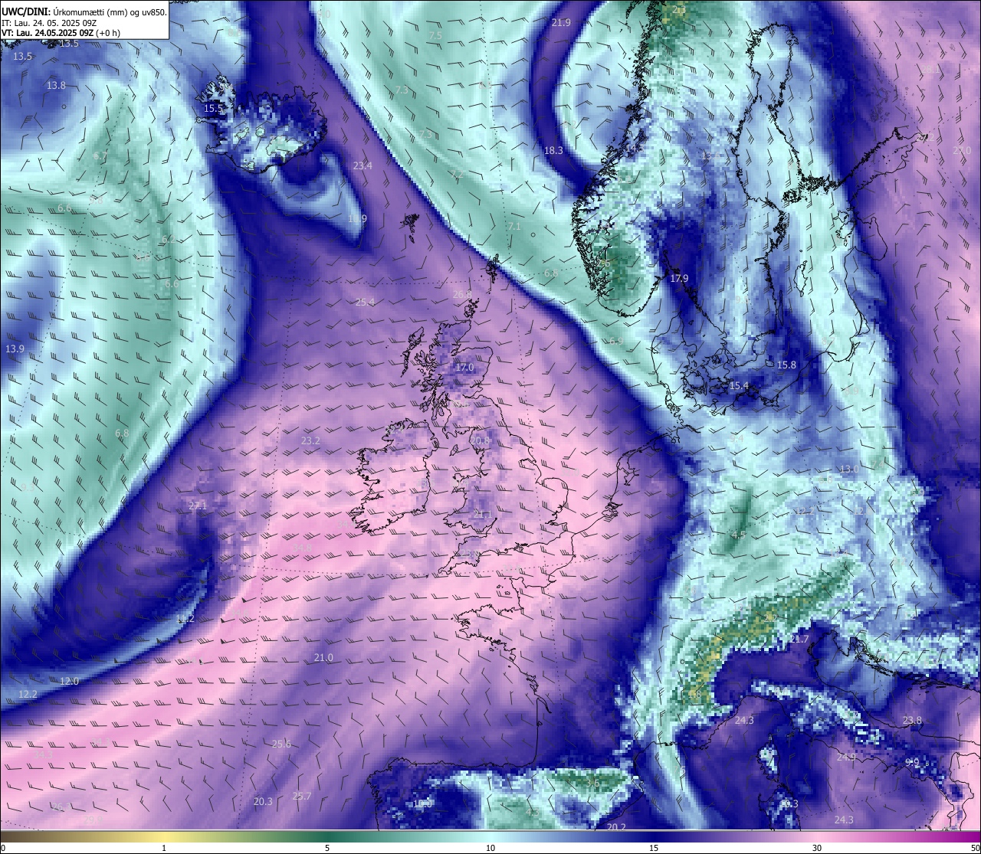The image size is (981, 854).
Task: Click the 23.8 value label at the right edge
Action: point(912,720)
